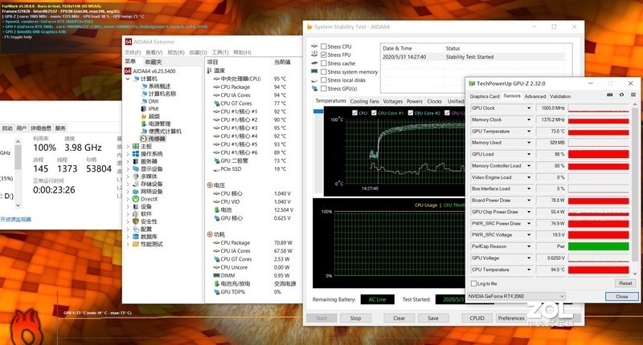The height and width of the screenshot is (345, 643).
Task: Uncheck the Stress FPU checkbox
Action: [323, 55]
